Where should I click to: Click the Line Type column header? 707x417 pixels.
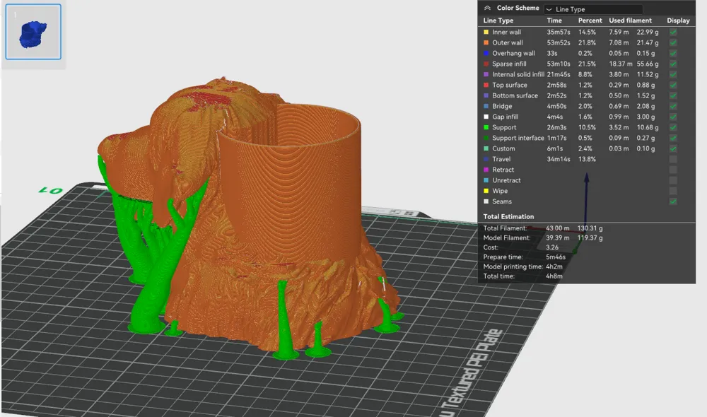coord(498,20)
